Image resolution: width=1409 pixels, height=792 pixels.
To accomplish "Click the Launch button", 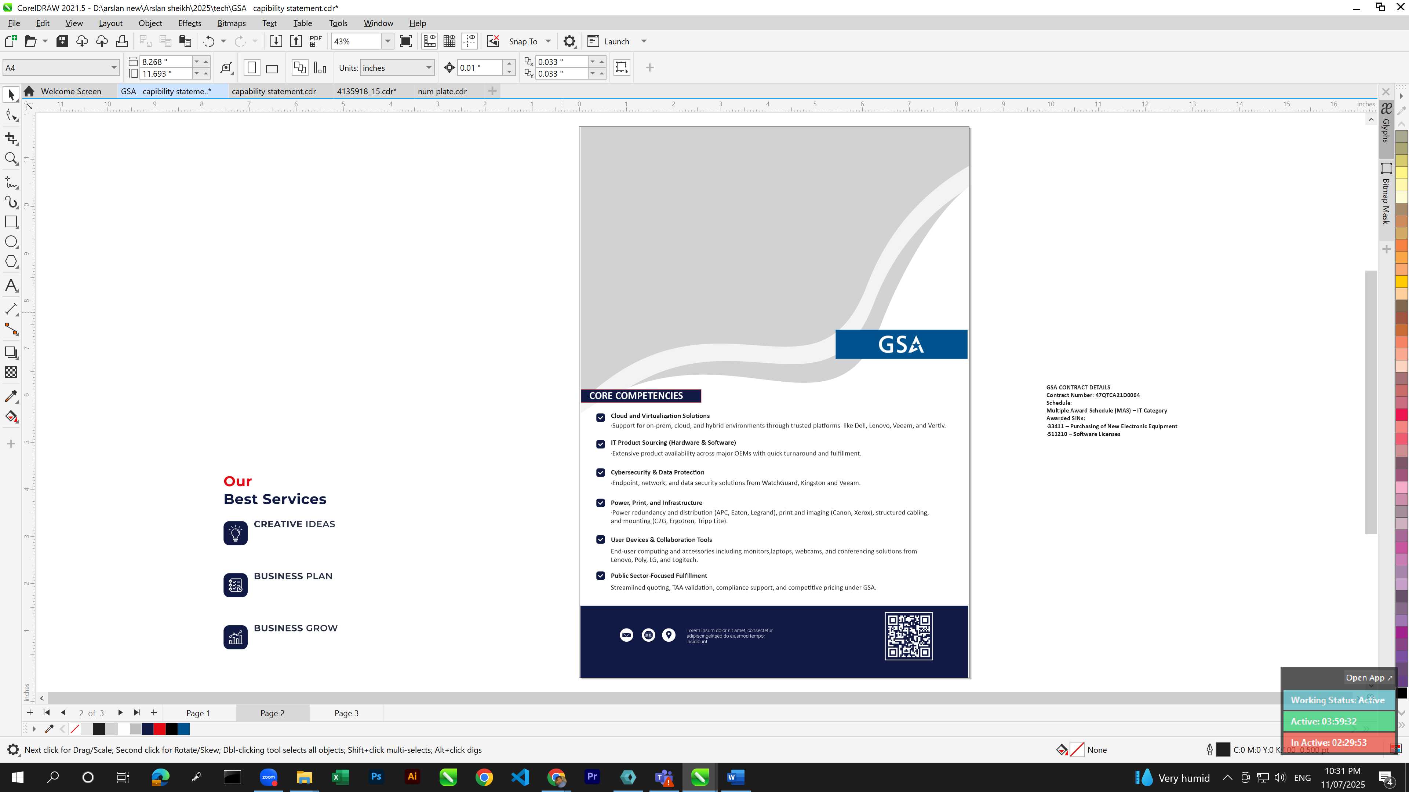I will (609, 41).
